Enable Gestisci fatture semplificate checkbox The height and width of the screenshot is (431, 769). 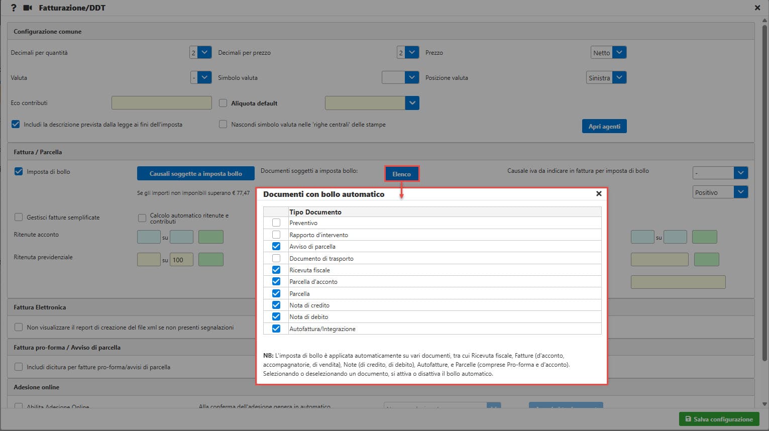[x=19, y=218]
